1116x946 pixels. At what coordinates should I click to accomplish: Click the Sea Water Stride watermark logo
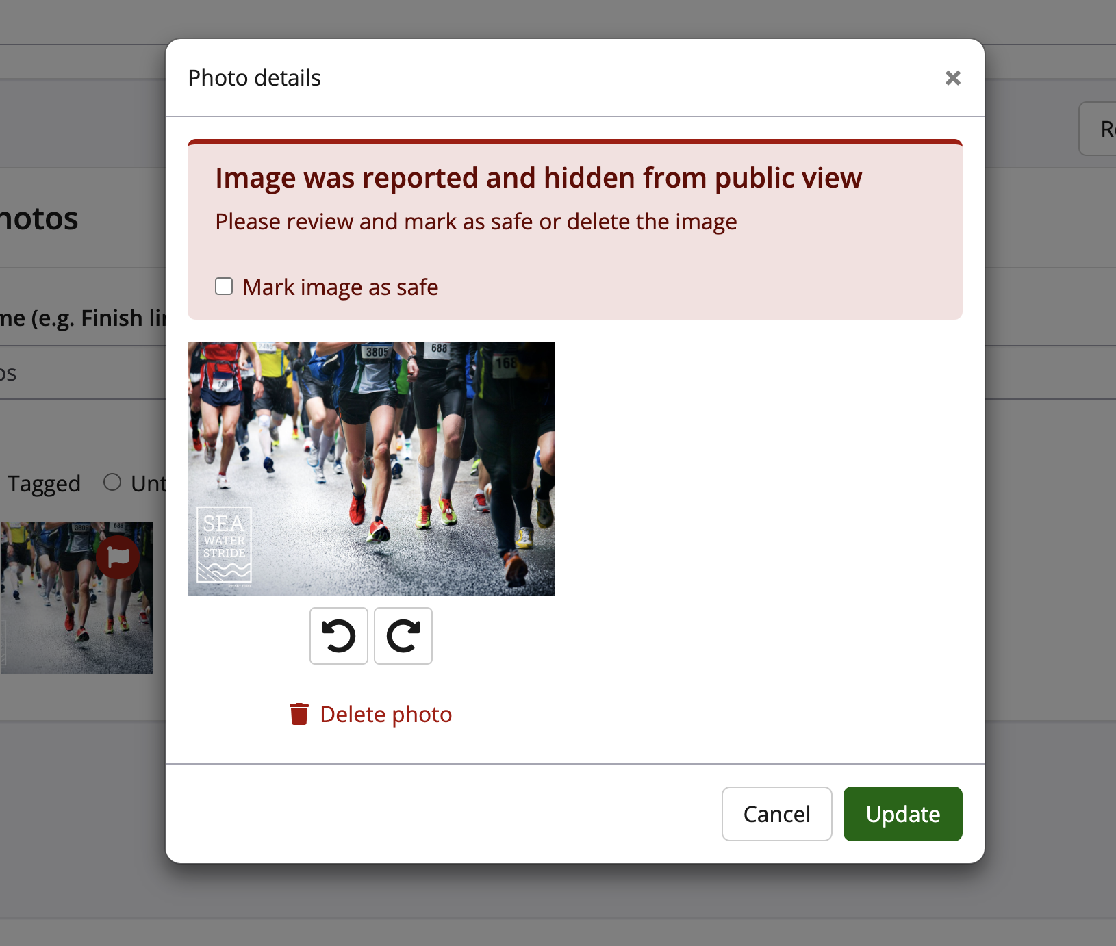click(224, 544)
